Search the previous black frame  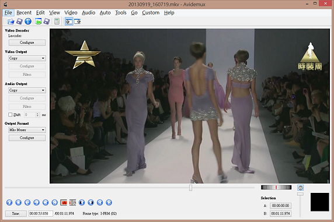pyautogui.click(x=82, y=202)
